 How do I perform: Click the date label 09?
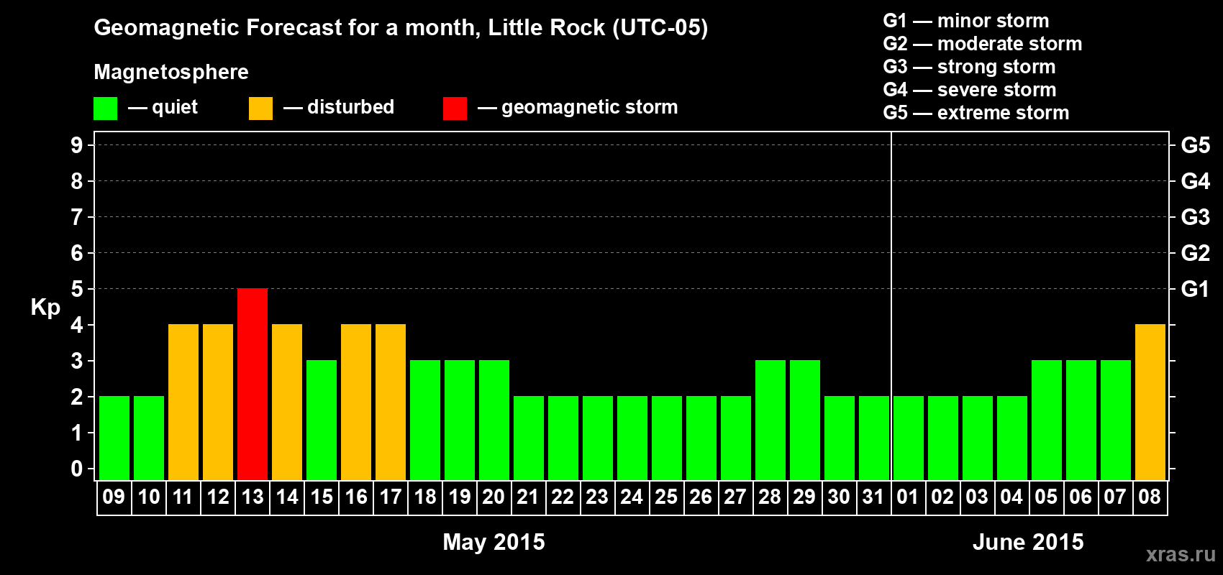click(x=114, y=497)
